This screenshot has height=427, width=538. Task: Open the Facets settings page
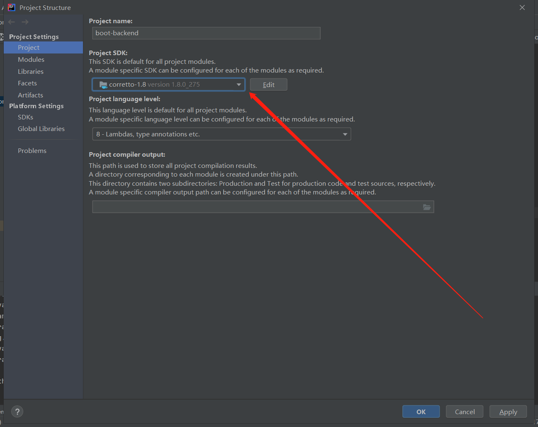tap(27, 83)
